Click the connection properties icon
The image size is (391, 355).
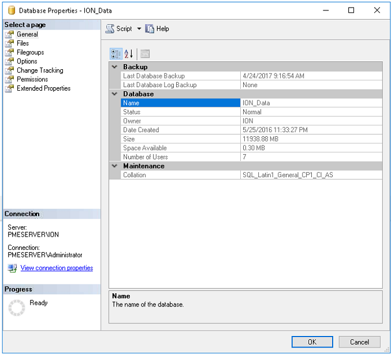(x=12, y=268)
